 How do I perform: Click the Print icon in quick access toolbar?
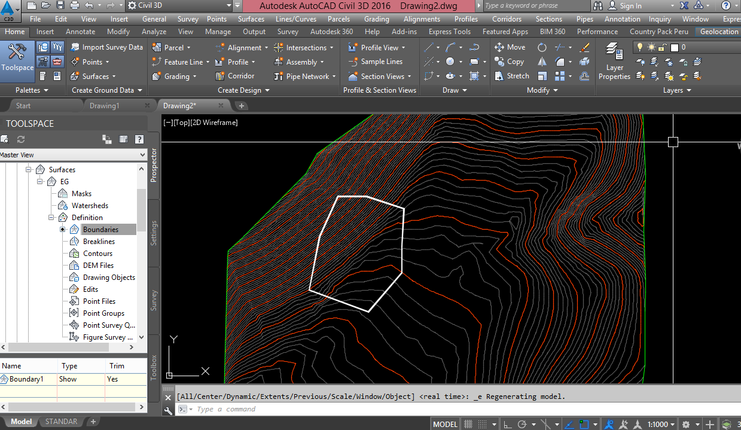click(75, 5)
